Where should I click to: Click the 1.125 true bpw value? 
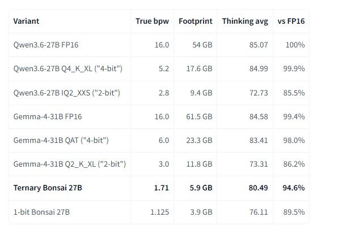(x=159, y=212)
